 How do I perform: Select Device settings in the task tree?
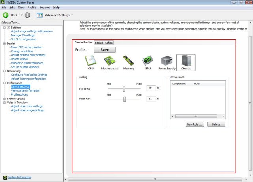pos(20,87)
